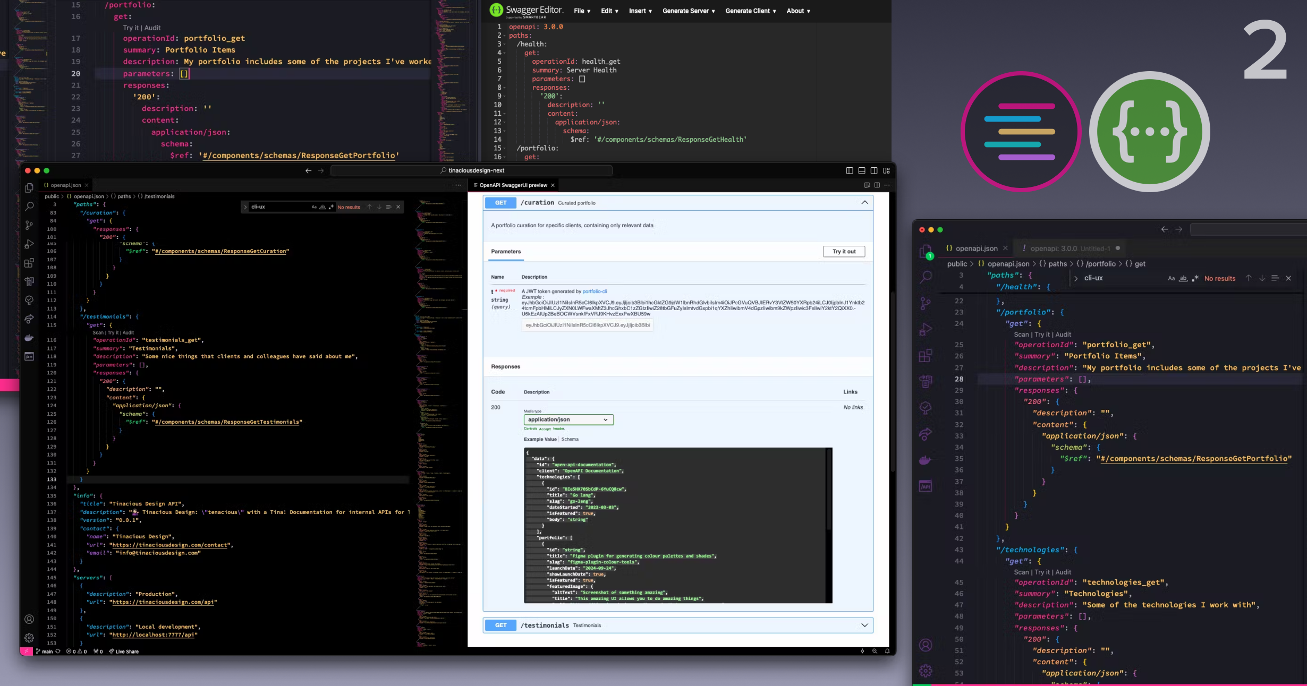
Task: Click main branch indicator in status bar
Action: click(x=45, y=651)
